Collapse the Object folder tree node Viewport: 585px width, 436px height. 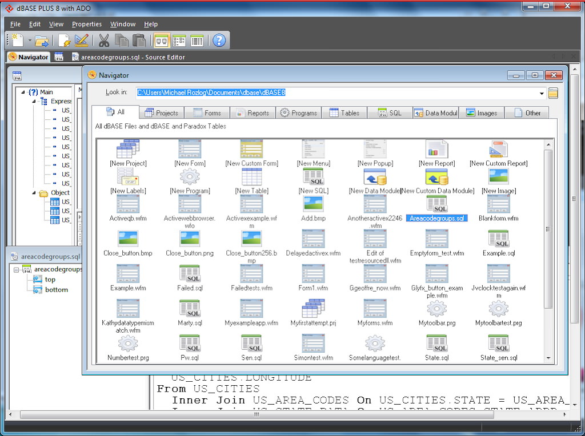pyautogui.click(x=34, y=193)
